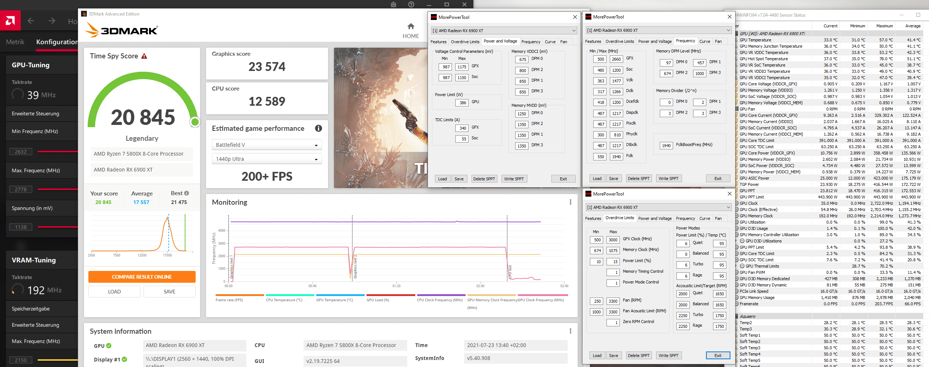Screen dimensions: 929x367
Task: Click the VRAM Max. Frequenz yellow slider
Action: tap(58, 360)
